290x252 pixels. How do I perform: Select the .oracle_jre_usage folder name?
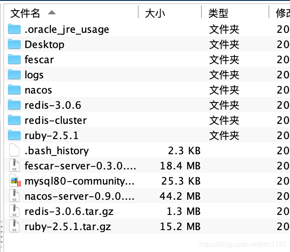click(67, 29)
